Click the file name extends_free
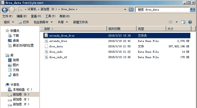Screen dimensions: 197x108 pyautogui.click(x=58, y=41)
